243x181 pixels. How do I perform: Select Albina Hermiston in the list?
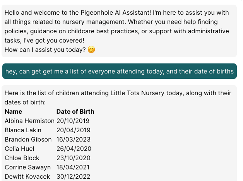point(29,121)
